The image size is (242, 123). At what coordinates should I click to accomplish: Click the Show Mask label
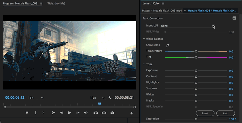[153, 45]
